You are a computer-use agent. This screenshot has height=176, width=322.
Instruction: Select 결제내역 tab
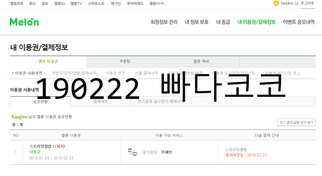tap(100, 102)
